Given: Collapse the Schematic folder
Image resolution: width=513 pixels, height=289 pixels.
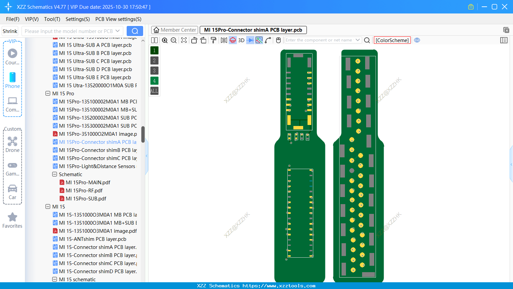Looking at the screenshot, I should (54, 174).
